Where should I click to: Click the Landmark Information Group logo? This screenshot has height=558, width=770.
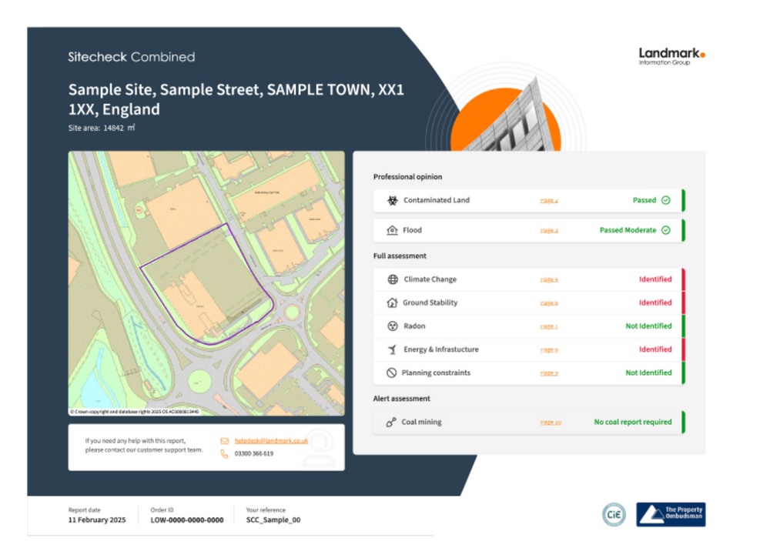(671, 56)
